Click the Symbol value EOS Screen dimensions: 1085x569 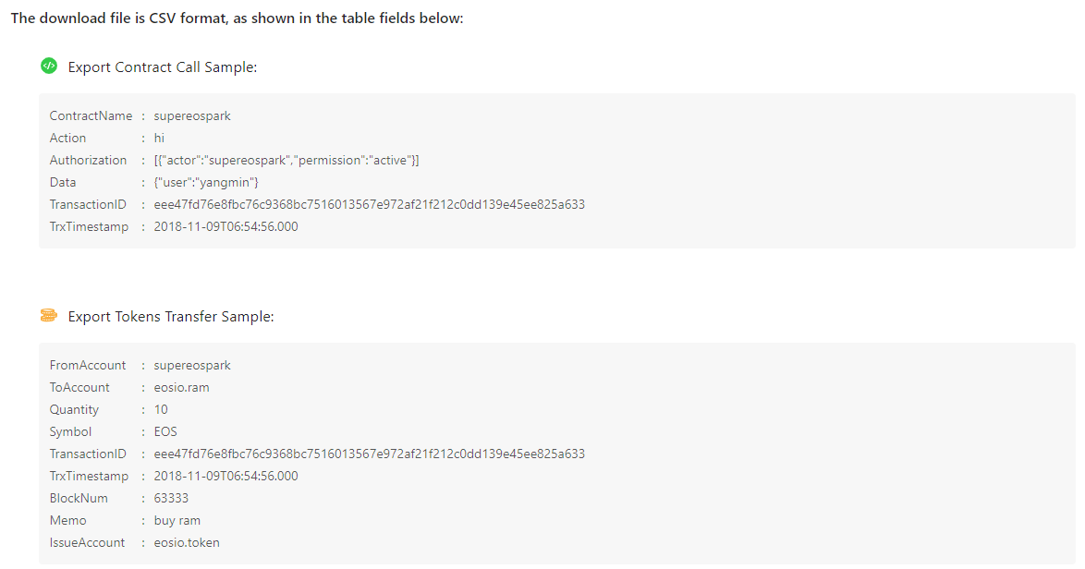(x=165, y=432)
